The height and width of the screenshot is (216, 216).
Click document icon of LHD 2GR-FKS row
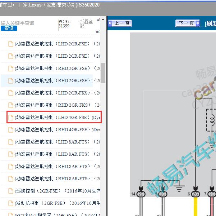coord(11,93)
